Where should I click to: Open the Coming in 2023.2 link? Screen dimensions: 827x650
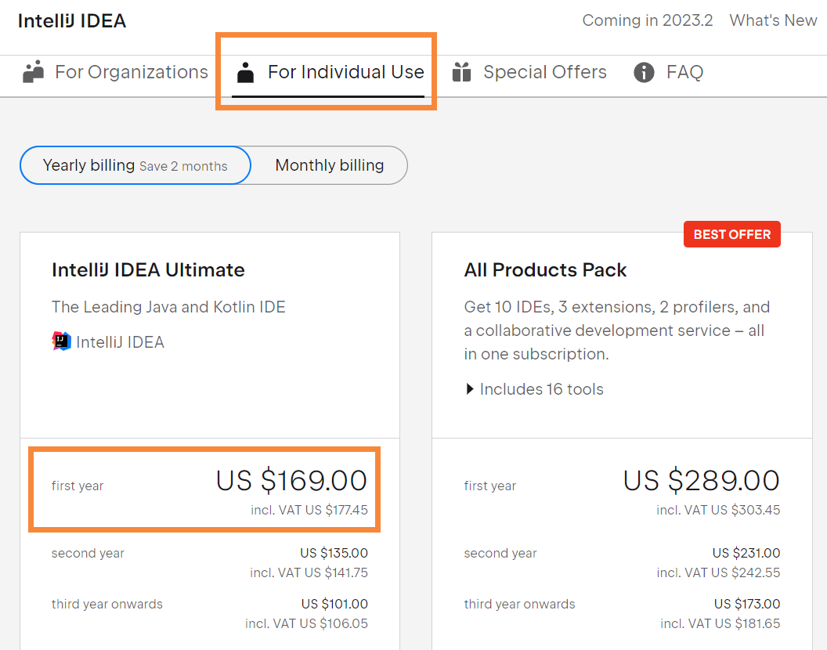[x=647, y=20]
